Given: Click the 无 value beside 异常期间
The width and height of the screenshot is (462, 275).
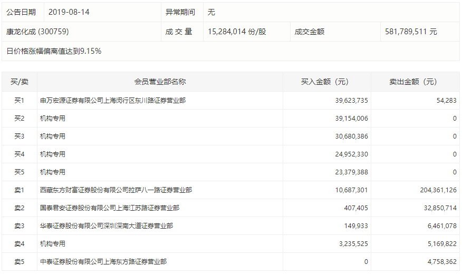Looking at the screenshot, I should [x=211, y=12].
